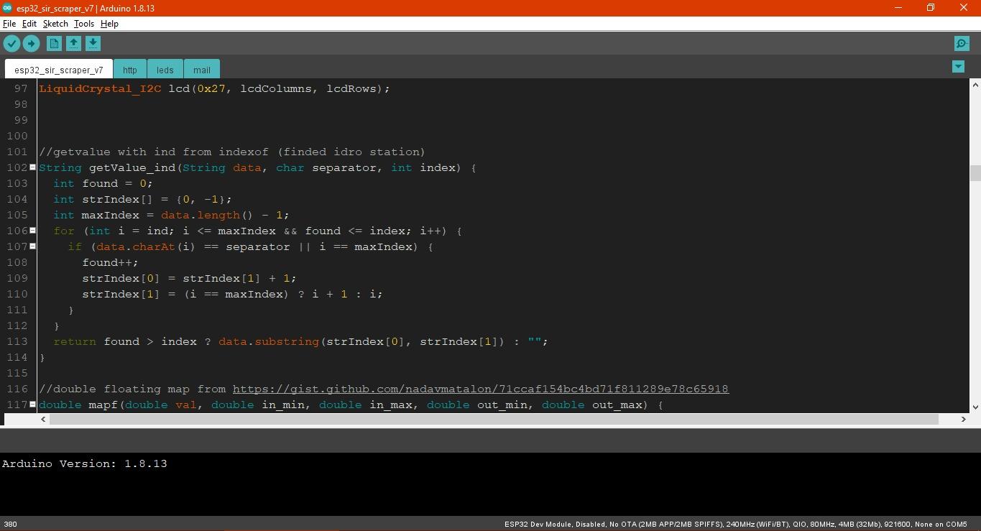The image size is (981, 531).
Task: Open the Help menu
Action: click(x=109, y=24)
